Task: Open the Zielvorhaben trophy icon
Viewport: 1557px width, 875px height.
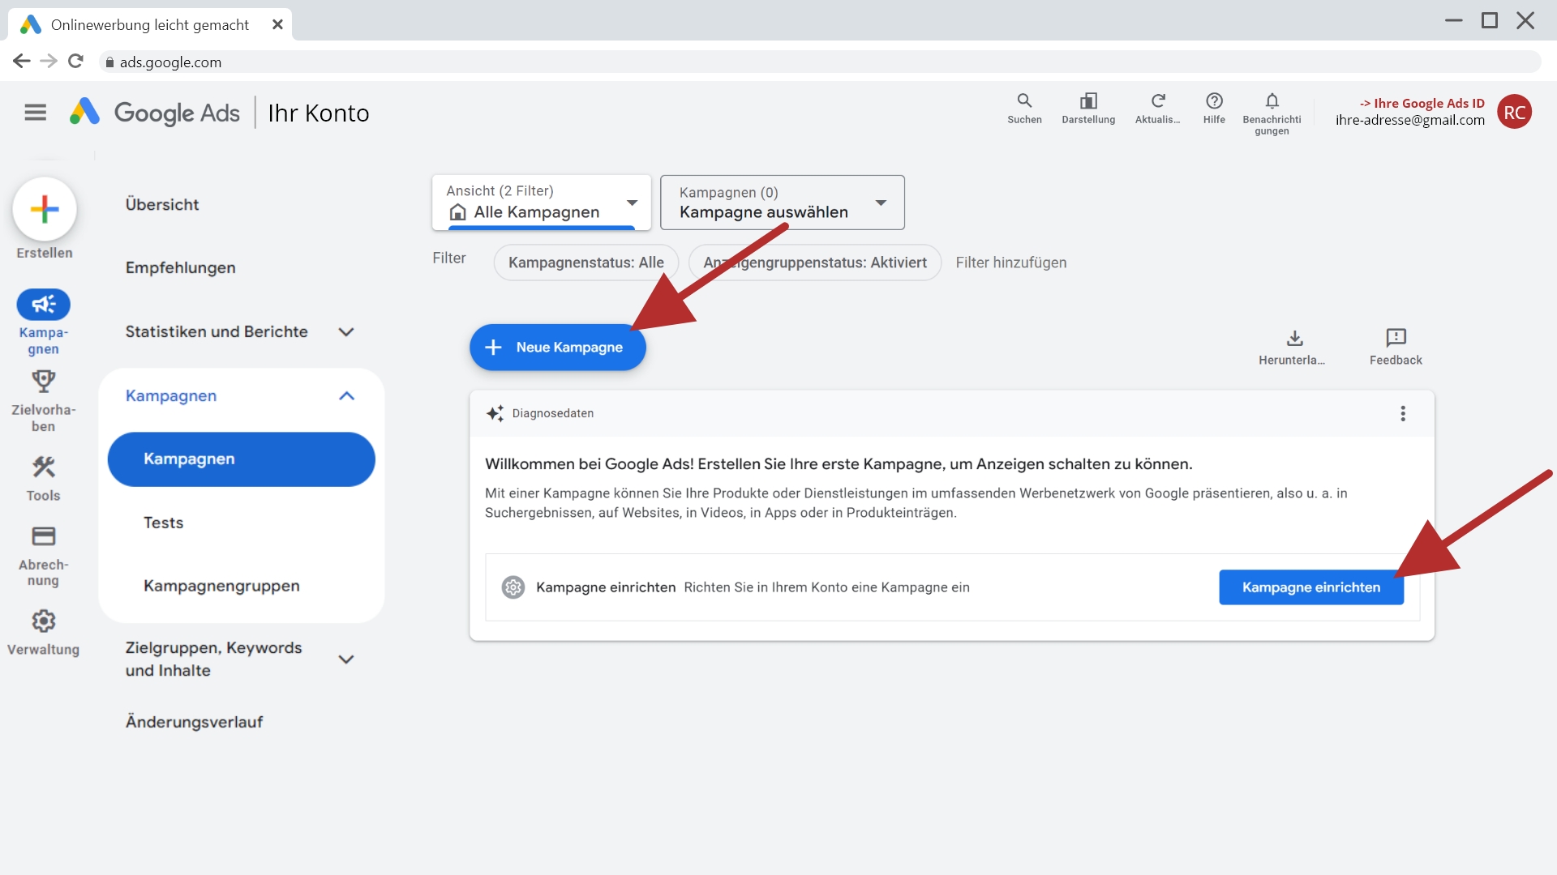Action: 43,382
